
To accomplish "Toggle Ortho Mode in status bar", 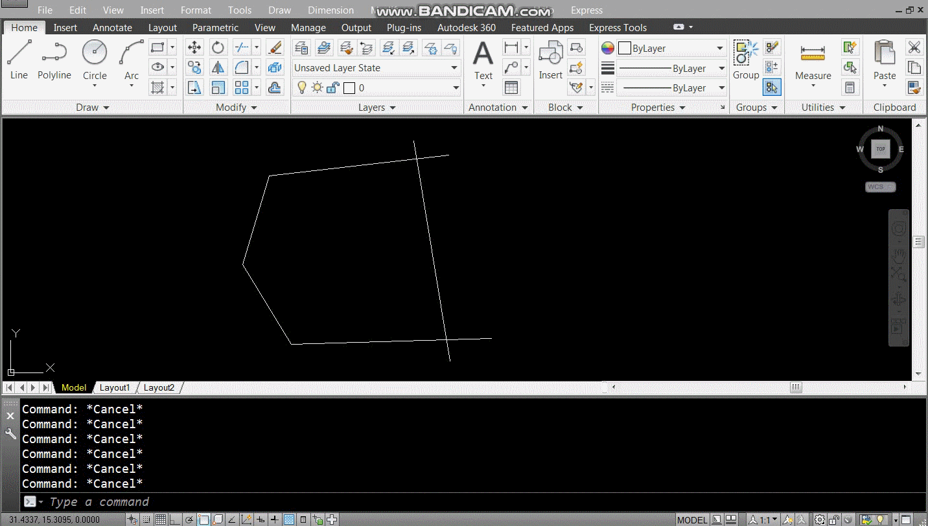I will (174, 520).
